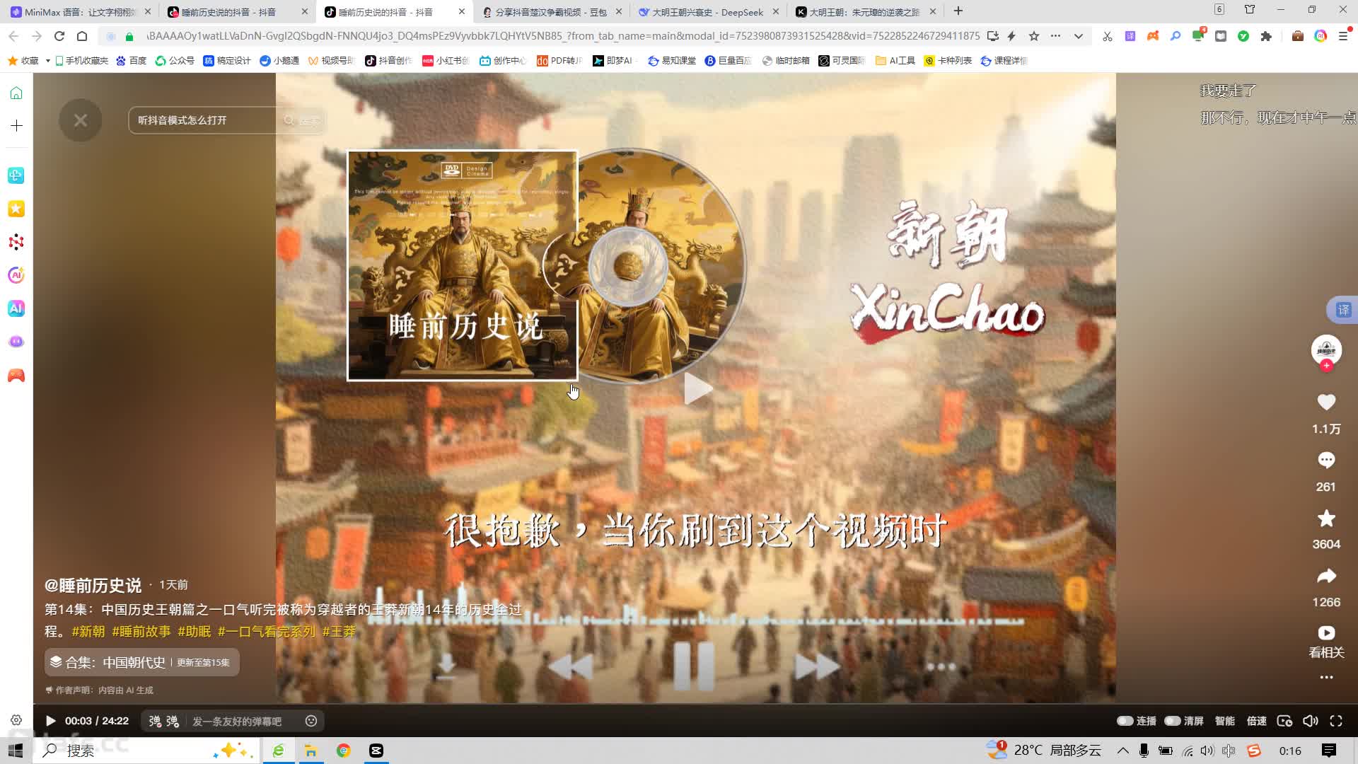This screenshot has width=1358, height=764.
Task: Click the danmaku comment input field
Action: click(237, 721)
